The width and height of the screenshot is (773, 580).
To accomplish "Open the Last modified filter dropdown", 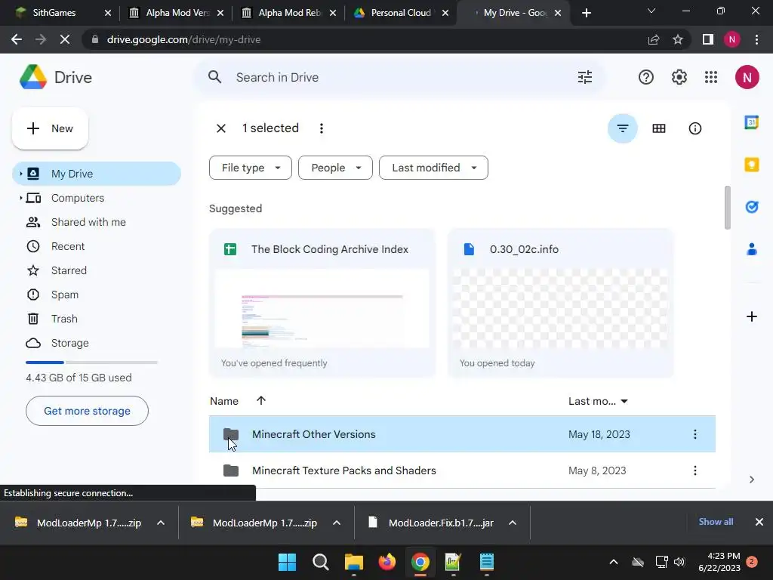I will (x=433, y=168).
